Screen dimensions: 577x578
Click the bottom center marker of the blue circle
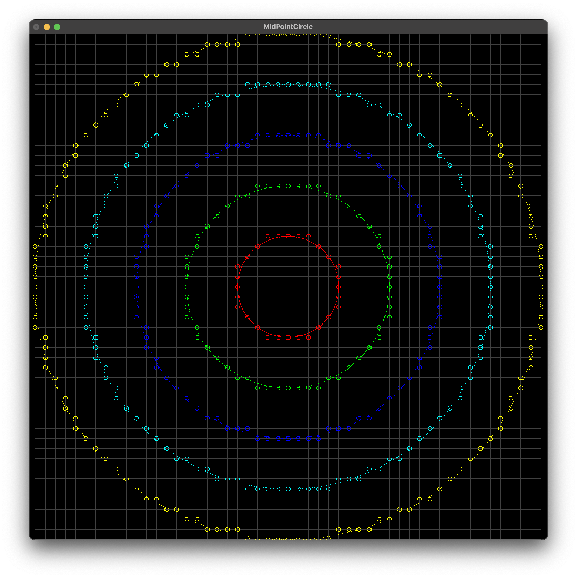[x=288, y=439]
